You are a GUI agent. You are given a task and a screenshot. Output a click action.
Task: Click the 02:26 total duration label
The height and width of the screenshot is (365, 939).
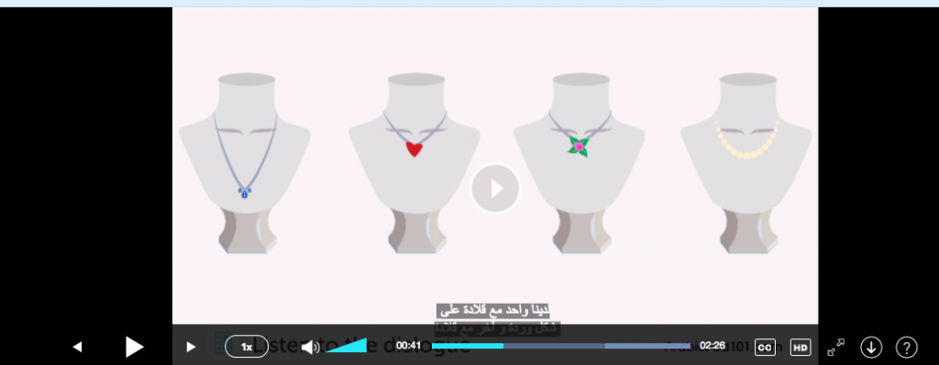tap(712, 346)
